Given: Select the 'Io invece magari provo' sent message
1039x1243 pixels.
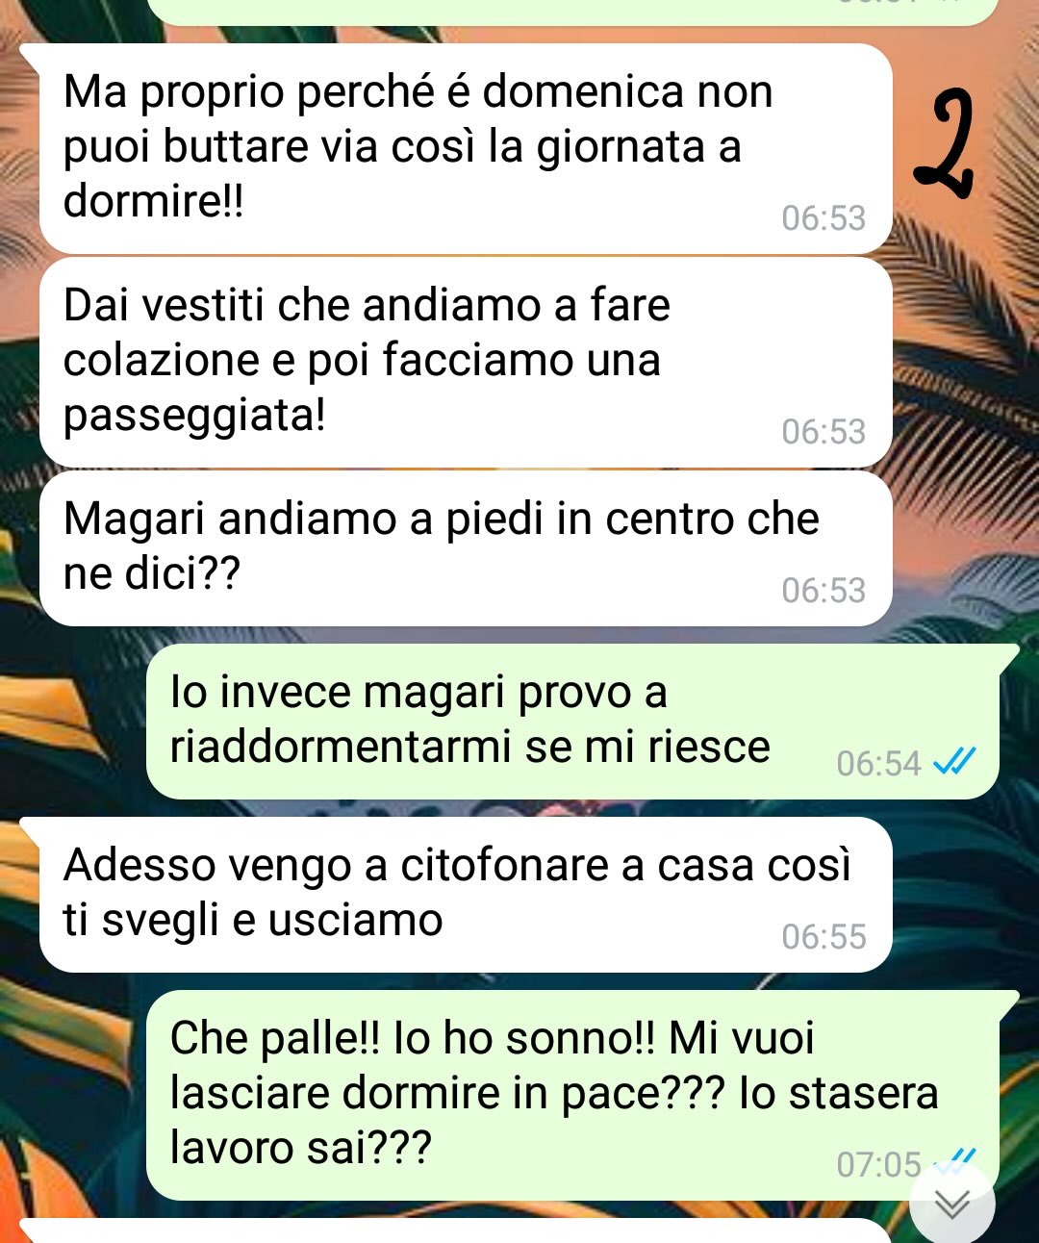Looking at the screenshot, I should [x=572, y=722].
